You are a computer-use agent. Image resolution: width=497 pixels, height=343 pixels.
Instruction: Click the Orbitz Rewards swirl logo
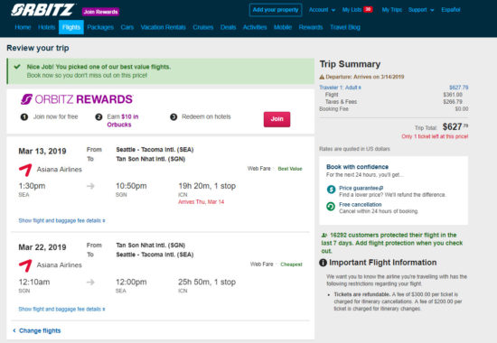pyautogui.click(x=26, y=99)
